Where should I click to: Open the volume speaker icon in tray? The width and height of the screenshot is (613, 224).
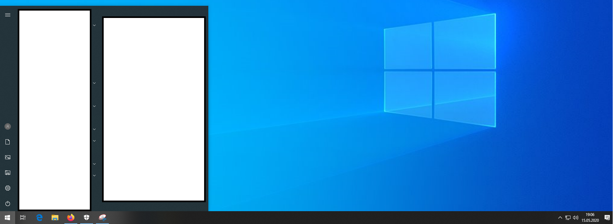(576, 218)
